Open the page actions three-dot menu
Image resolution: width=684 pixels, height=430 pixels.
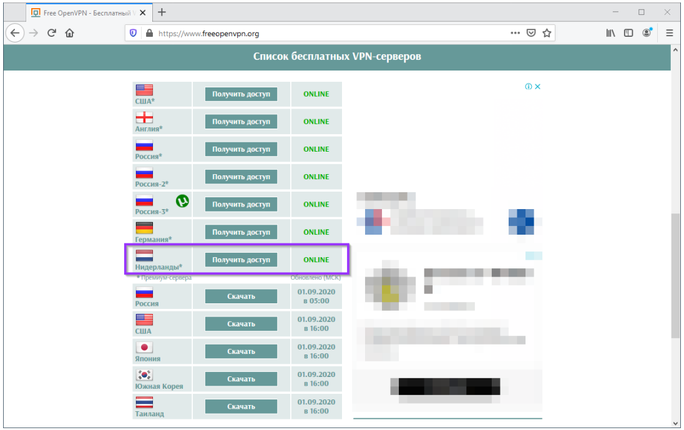[515, 33]
